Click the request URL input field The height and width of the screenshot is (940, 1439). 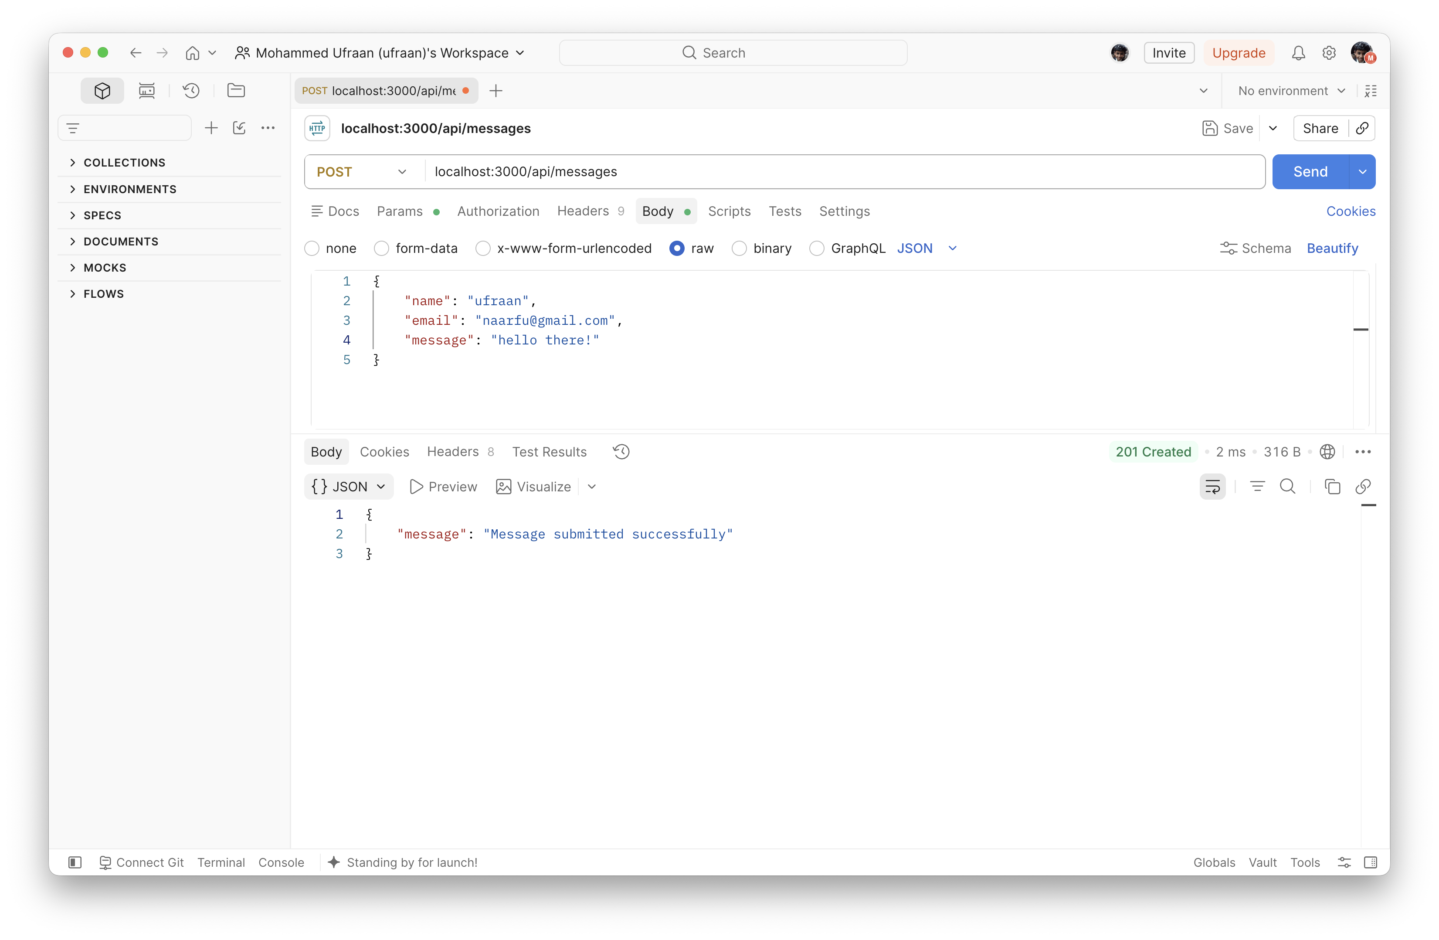(845, 172)
